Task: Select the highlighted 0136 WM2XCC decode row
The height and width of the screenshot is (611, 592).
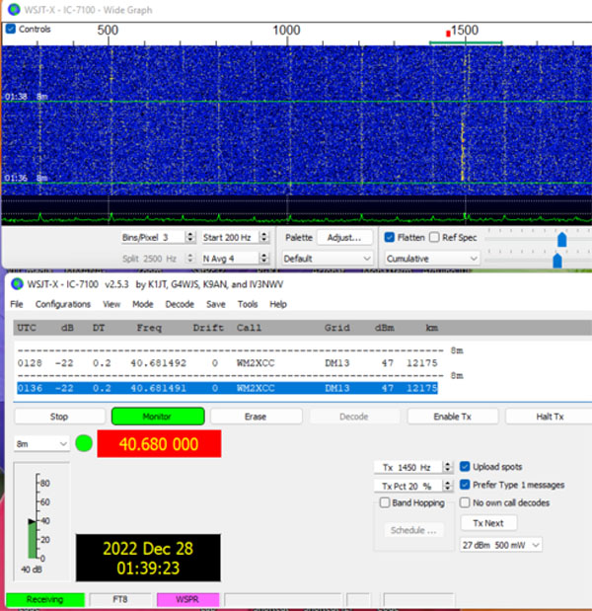Action: click(x=227, y=388)
